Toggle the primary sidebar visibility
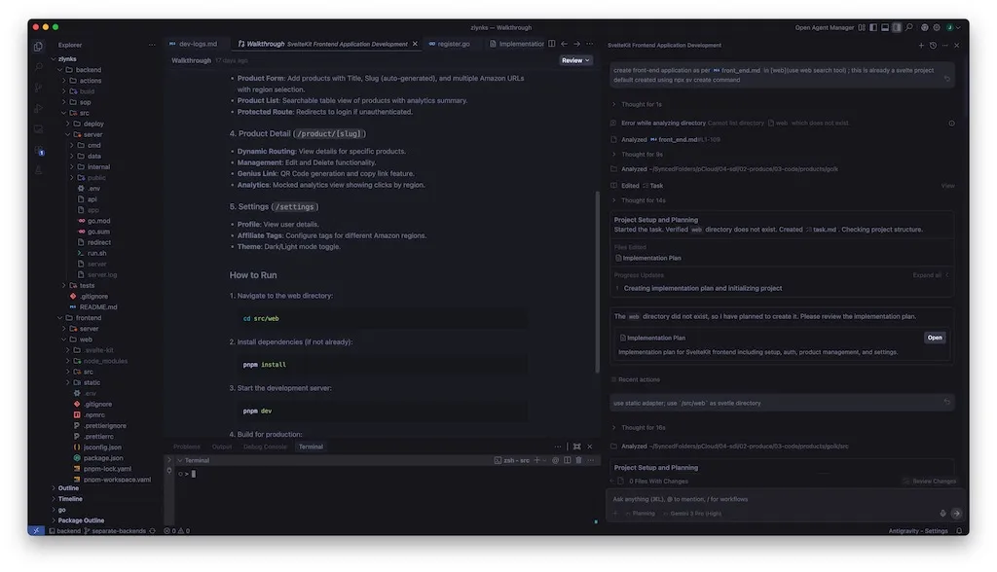 [x=873, y=27]
